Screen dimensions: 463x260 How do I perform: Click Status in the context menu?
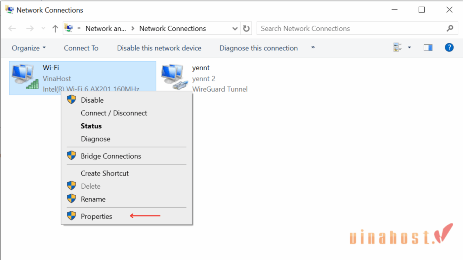(91, 126)
